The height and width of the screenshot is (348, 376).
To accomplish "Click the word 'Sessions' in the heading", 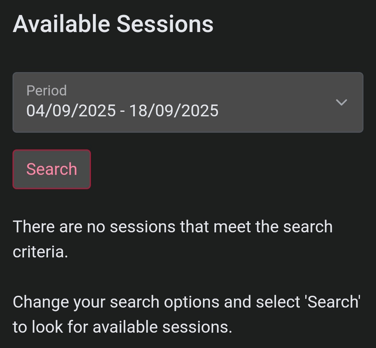I will (165, 24).
